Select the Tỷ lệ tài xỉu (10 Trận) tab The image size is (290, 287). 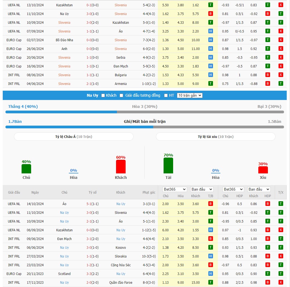click(216, 137)
